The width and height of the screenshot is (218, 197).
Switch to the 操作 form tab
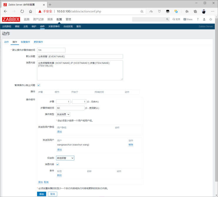point(15,42)
